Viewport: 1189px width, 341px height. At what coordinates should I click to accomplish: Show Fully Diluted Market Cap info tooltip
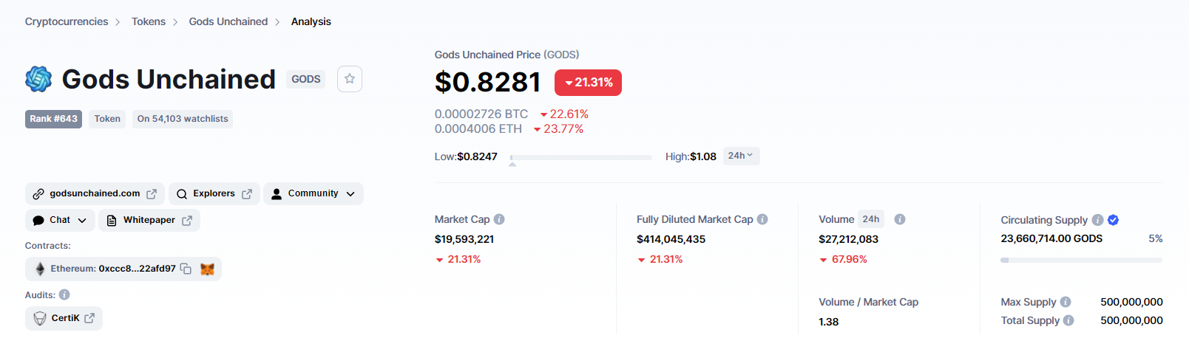762,219
